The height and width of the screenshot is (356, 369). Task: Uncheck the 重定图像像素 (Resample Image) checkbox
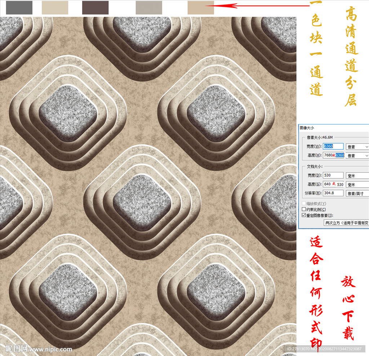304,215
